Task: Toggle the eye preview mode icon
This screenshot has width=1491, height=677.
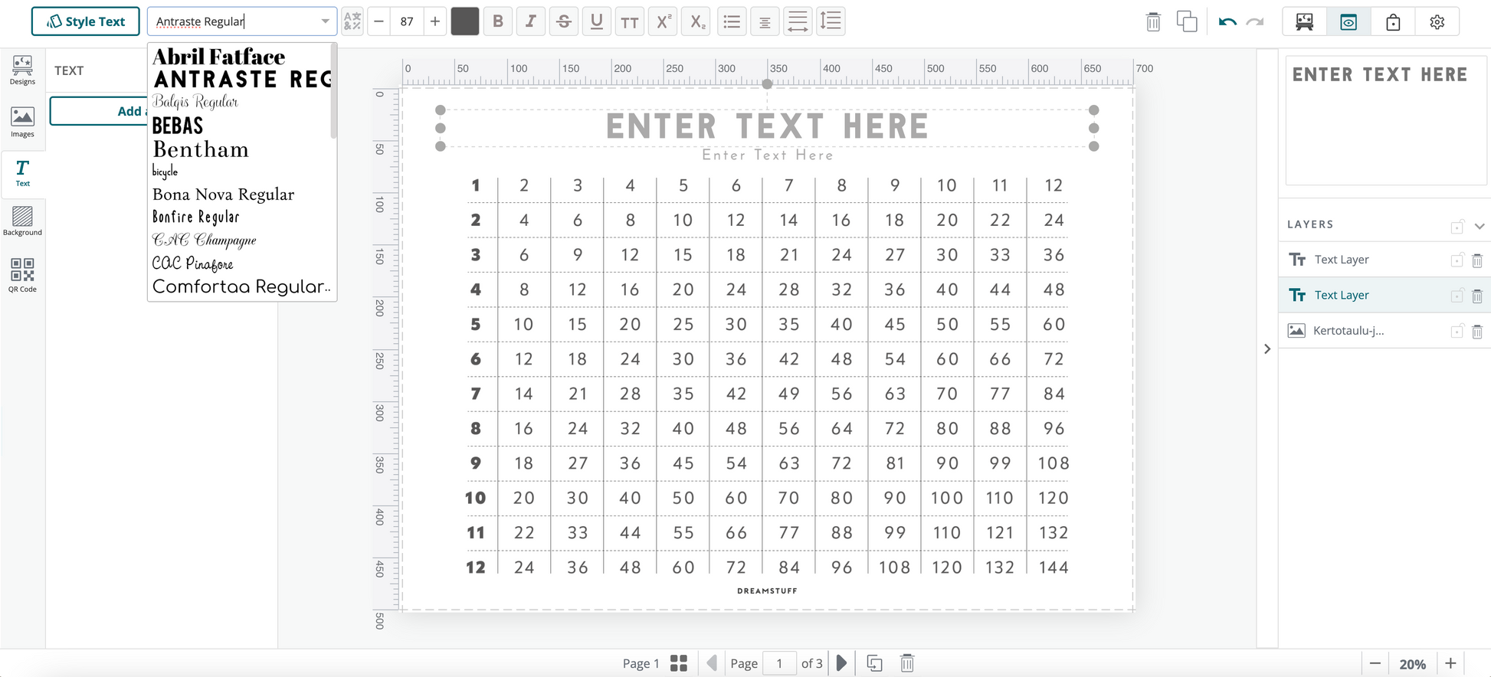Action: tap(1348, 21)
